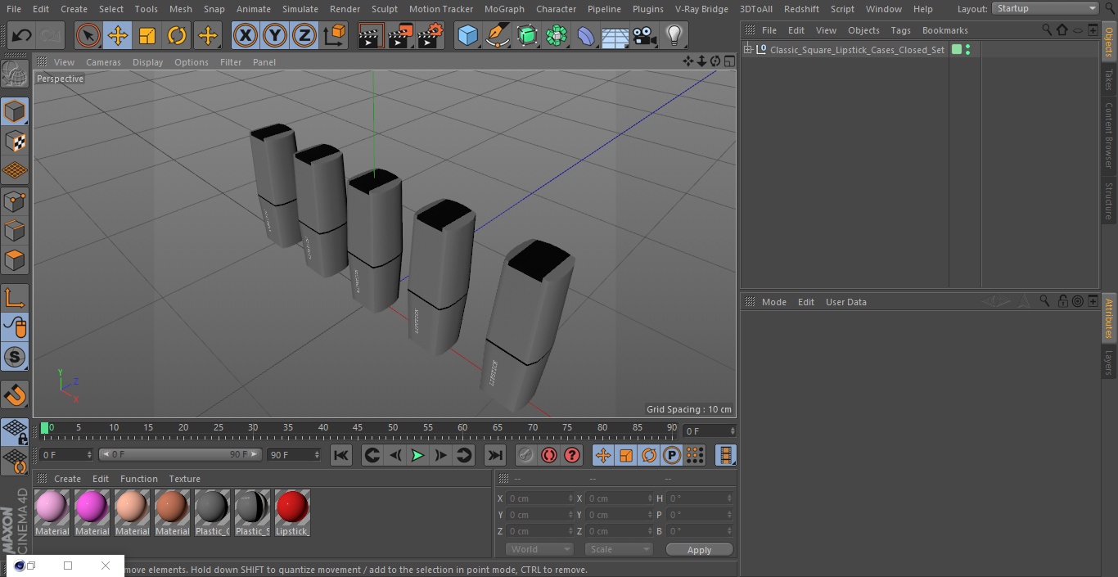Viewport: 1118px width, 577px height.
Task: Click frame 45 on timeline ruler
Action: (x=358, y=427)
